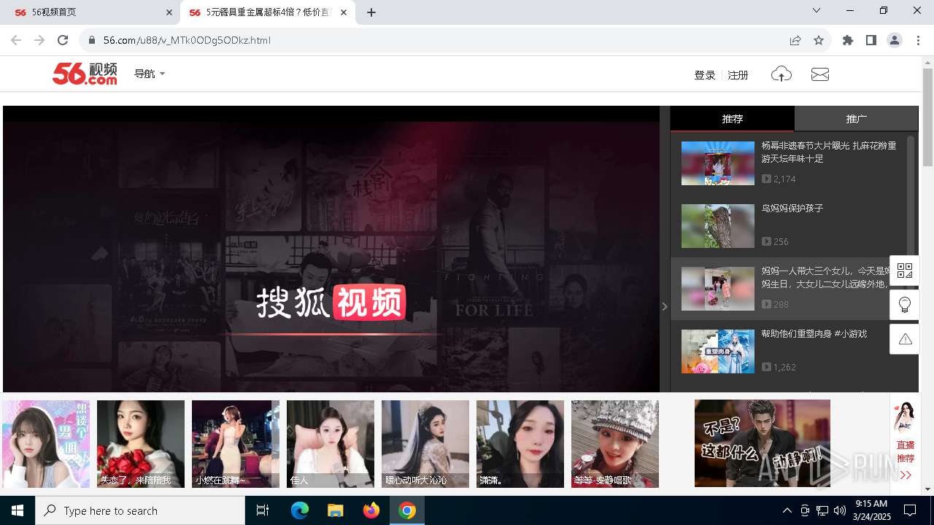The image size is (934, 525).
Task: Click the site lock security icon
Action: coord(92,40)
